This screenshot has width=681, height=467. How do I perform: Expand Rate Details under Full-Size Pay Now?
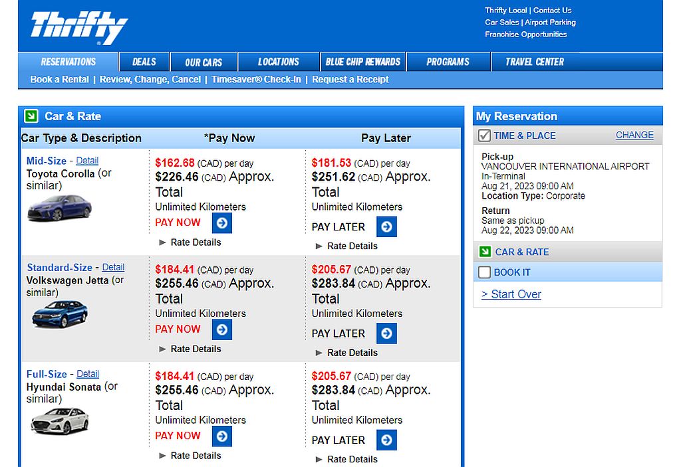point(190,456)
